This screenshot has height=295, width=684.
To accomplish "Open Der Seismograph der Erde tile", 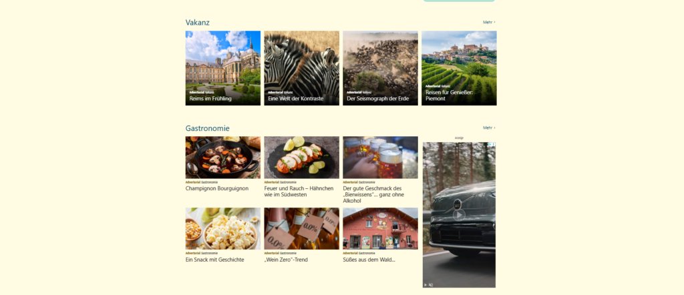I will [380, 68].
